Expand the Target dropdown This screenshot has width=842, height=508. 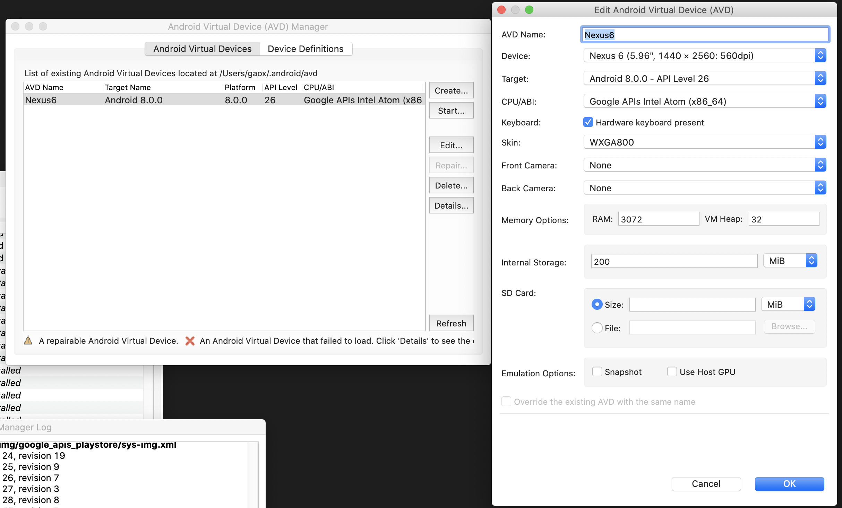coord(820,79)
